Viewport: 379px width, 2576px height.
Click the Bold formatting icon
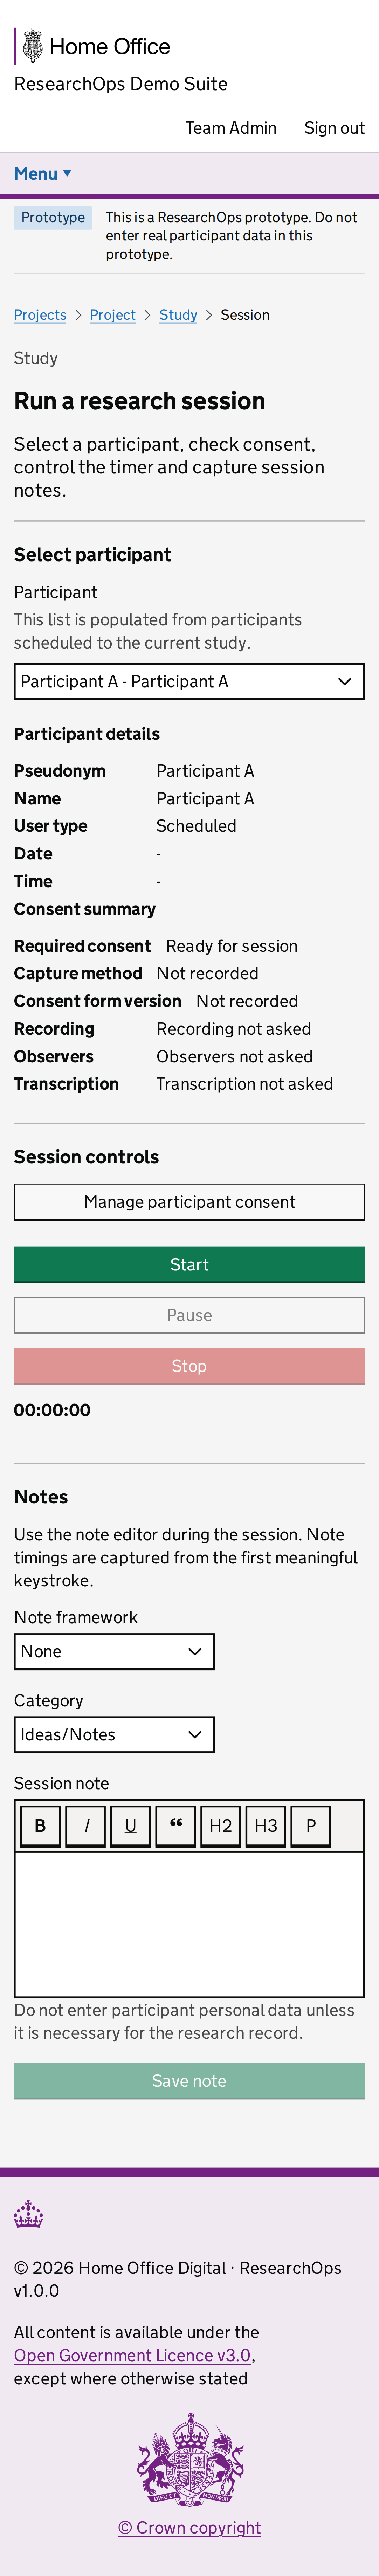[40, 1825]
